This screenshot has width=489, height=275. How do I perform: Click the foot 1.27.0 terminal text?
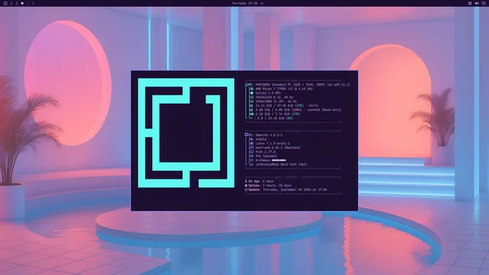(x=265, y=152)
